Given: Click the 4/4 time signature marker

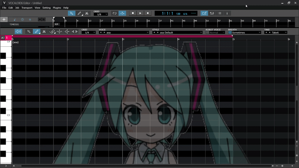Looking at the screenshot, I should pyautogui.click(x=56, y=24).
